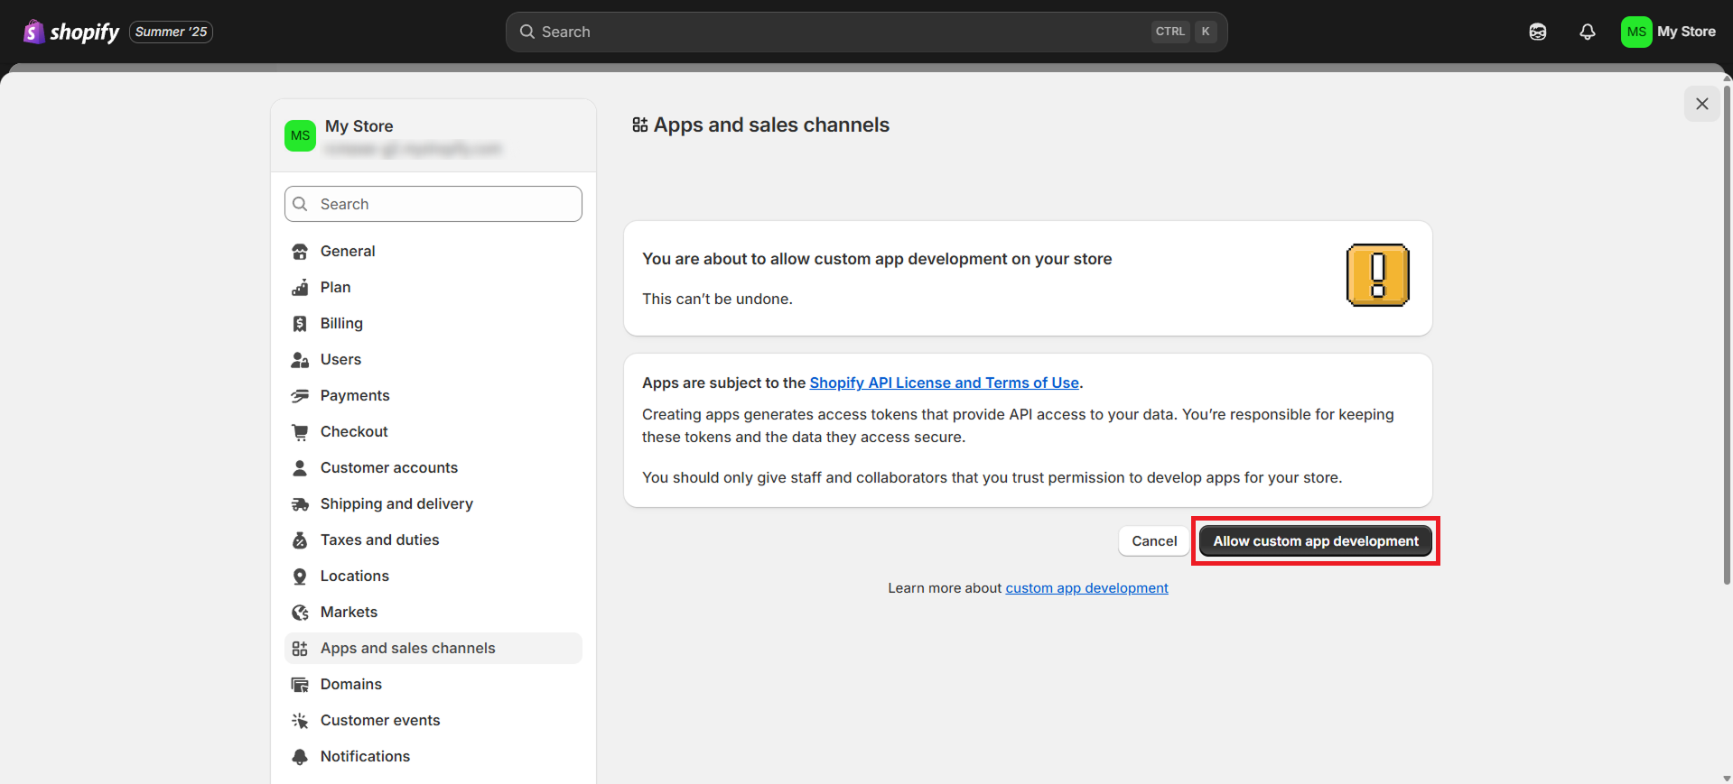This screenshot has width=1733, height=784.
Task: Click the Users people icon
Action: click(x=300, y=360)
